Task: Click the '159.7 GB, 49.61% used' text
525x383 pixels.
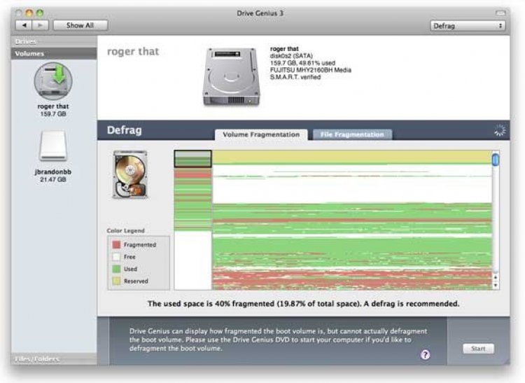Action: point(302,63)
